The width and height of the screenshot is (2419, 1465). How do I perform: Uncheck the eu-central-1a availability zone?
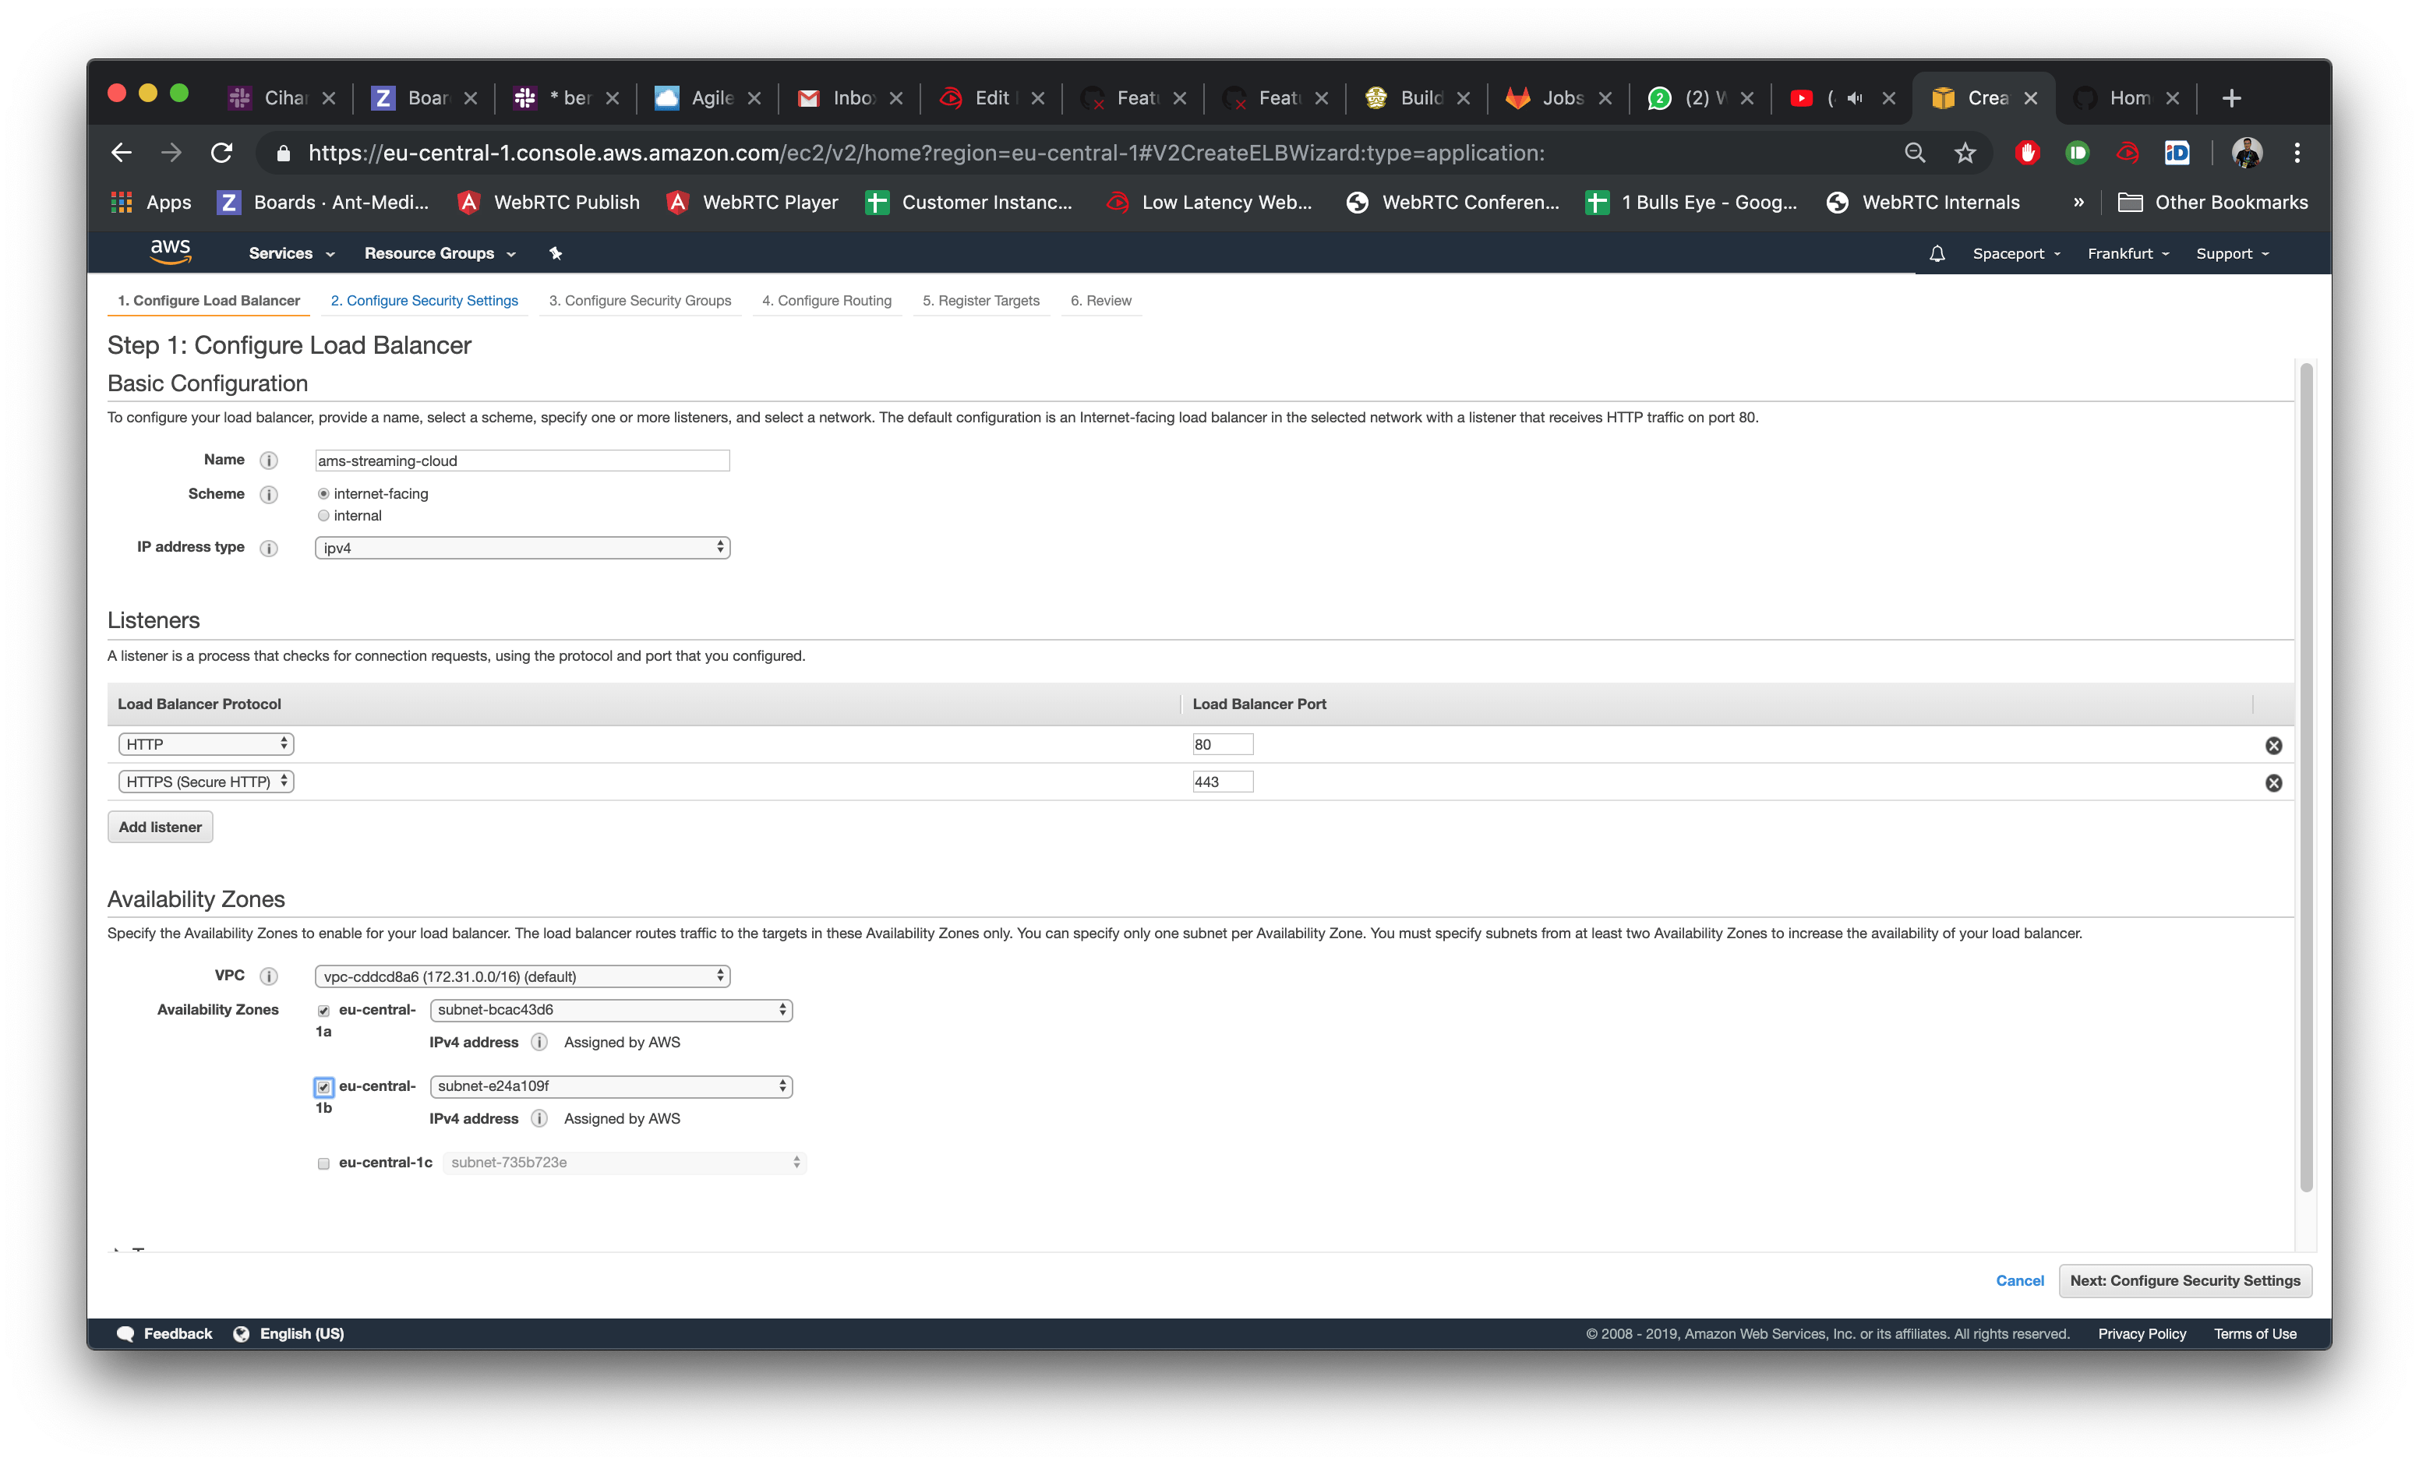click(x=323, y=1011)
